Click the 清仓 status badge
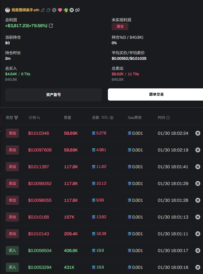The image size is (203, 274). click(x=120, y=27)
